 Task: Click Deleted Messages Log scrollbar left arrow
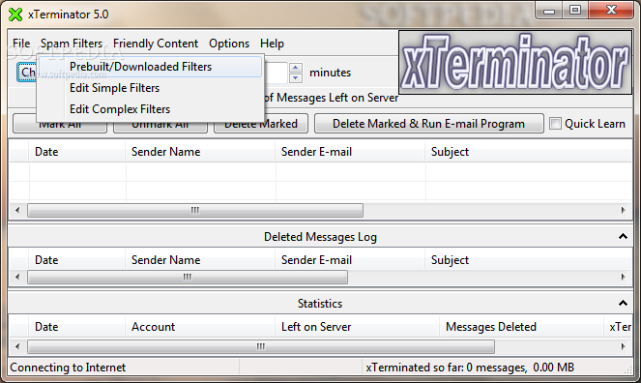17,277
